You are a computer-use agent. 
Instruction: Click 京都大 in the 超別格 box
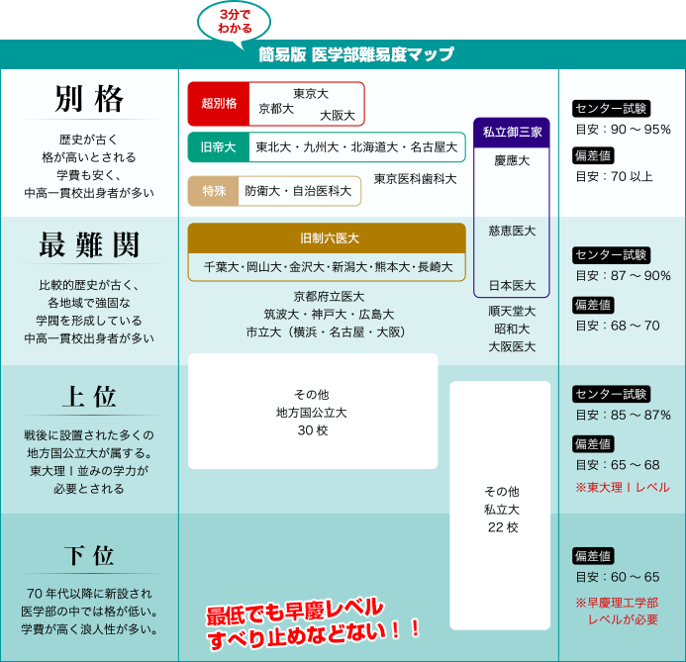click(276, 109)
